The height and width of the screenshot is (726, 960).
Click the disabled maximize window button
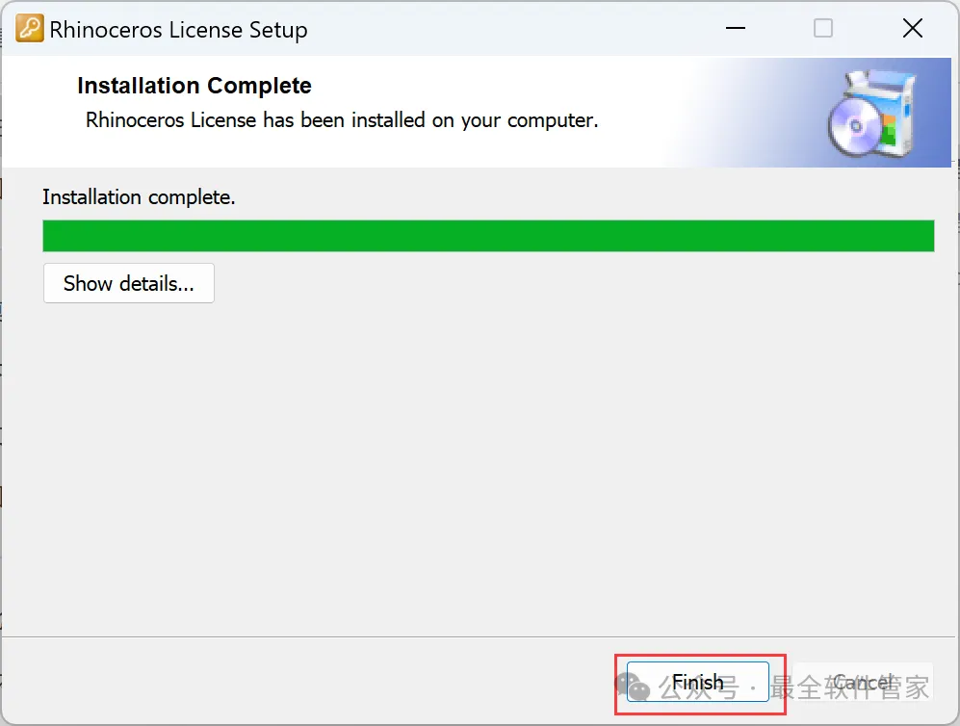(823, 28)
